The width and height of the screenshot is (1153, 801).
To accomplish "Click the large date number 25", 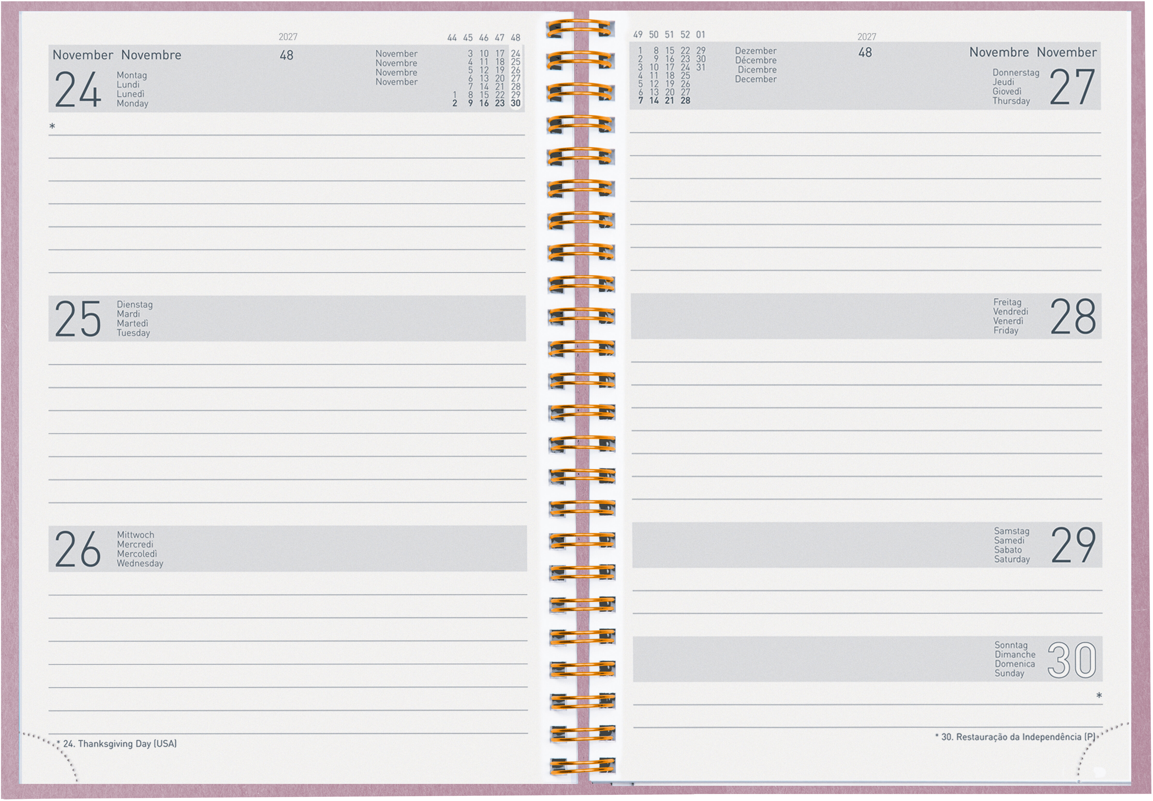I will point(78,319).
